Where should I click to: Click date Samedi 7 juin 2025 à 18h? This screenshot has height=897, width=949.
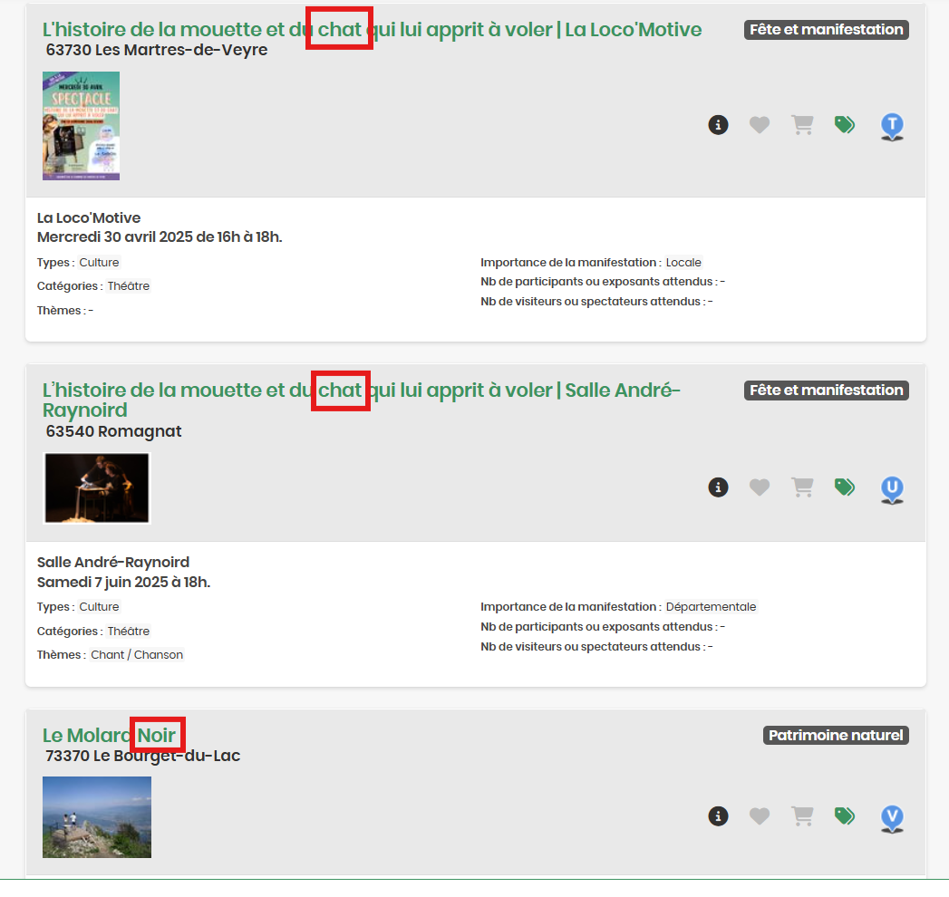(123, 582)
